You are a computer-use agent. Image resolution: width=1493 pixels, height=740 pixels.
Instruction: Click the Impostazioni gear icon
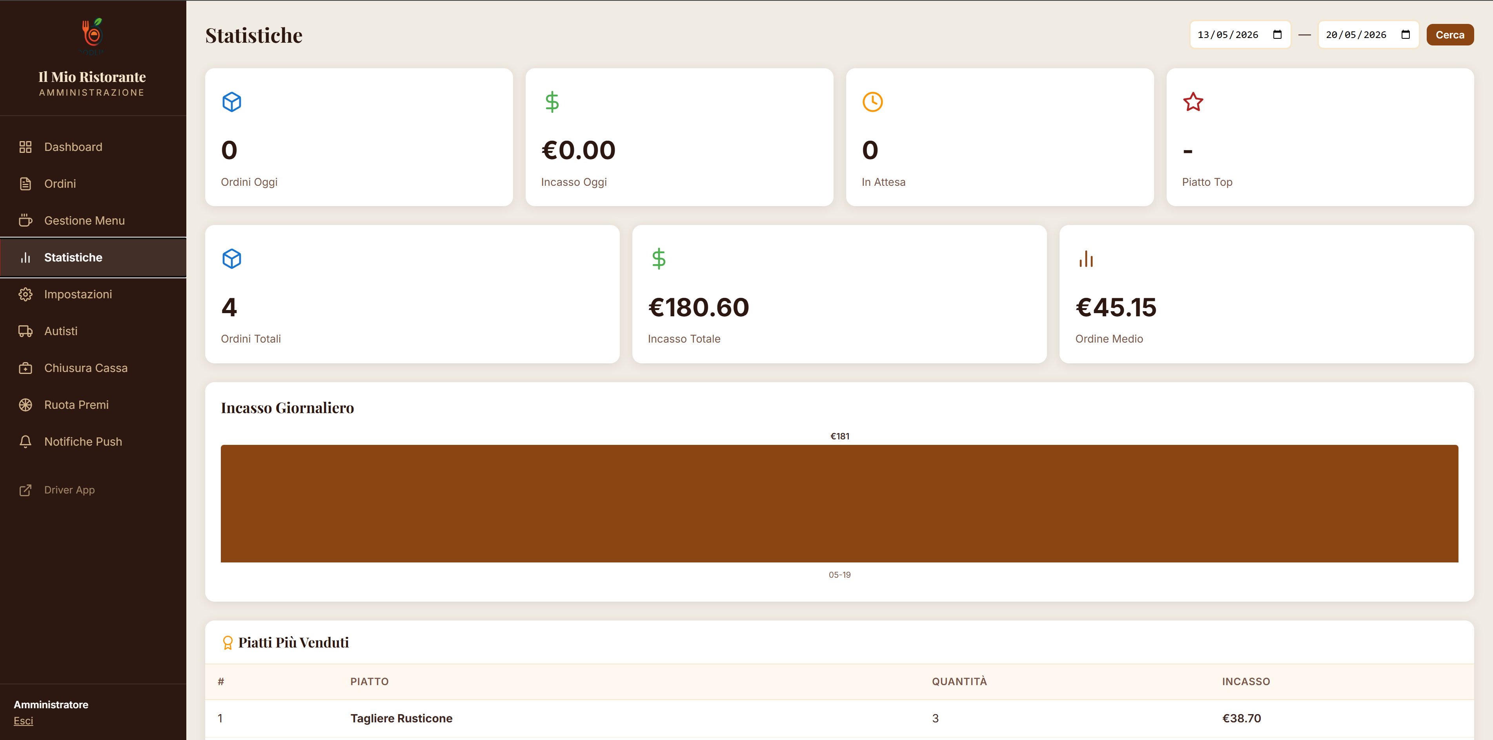pos(25,294)
